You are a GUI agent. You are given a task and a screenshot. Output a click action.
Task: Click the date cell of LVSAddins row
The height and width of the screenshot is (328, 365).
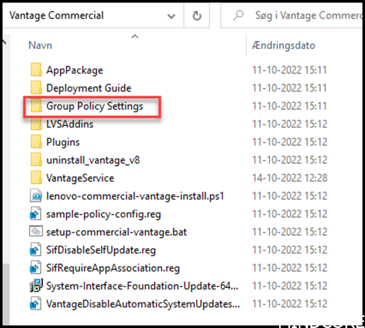pos(289,124)
